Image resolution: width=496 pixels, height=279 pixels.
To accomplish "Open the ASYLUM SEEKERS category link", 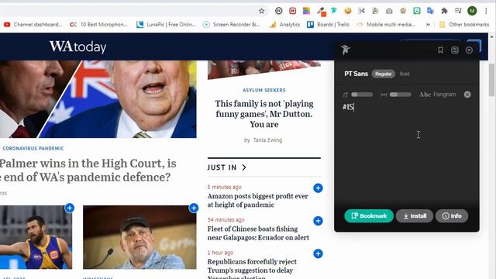I will point(264,90).
